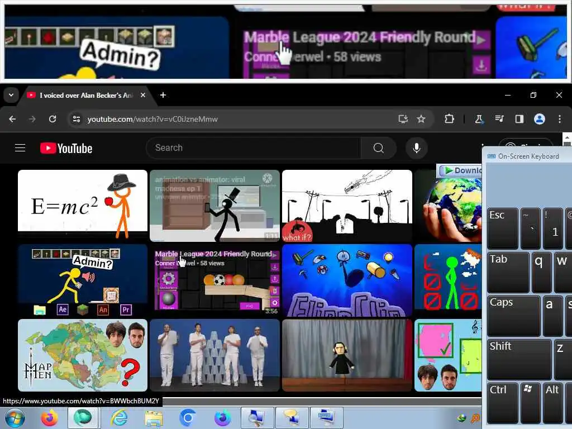Open the pink map with checkmark thumbnail

(448, 355)
